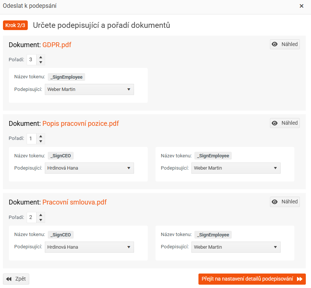Increase order number for GDPR.pdf

click(41, 57)
